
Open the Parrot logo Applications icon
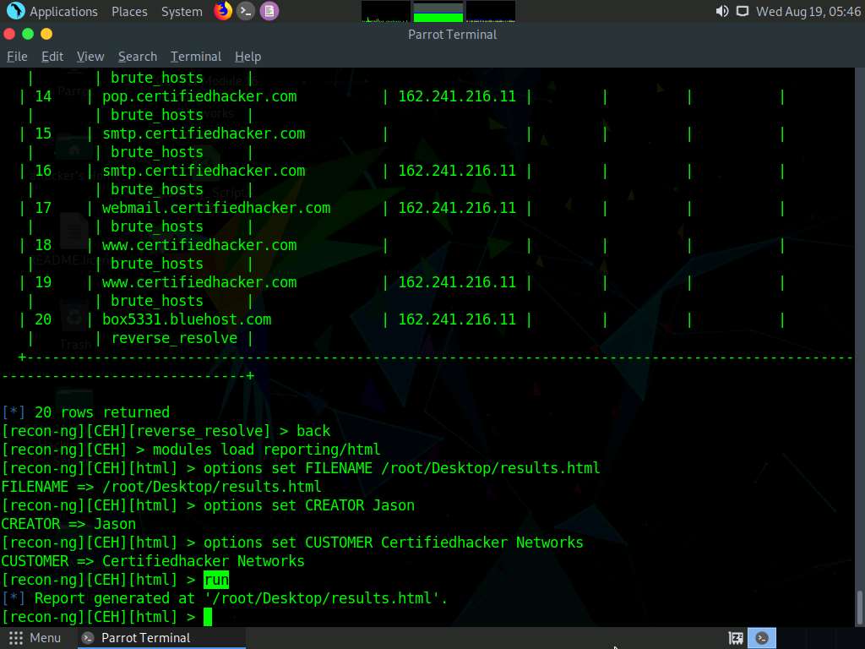pos(15,10)
